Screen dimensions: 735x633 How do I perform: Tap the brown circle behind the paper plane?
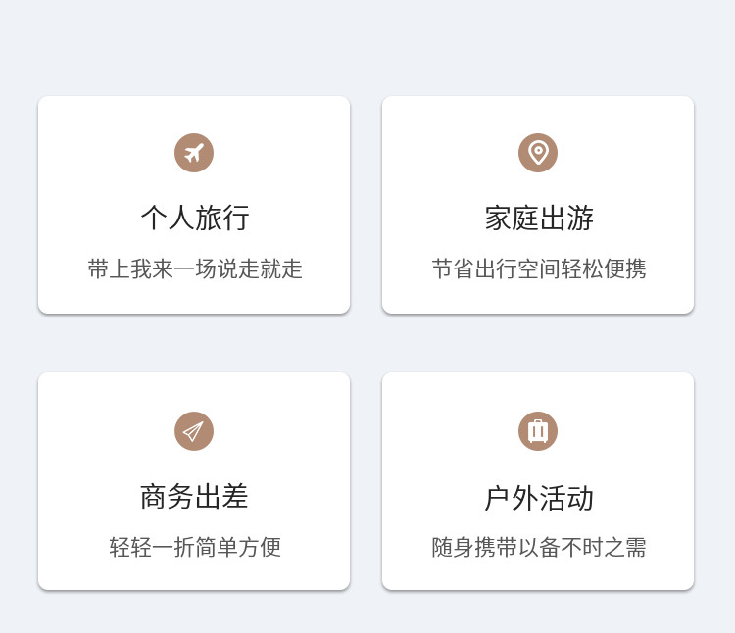tap(194, 431)
